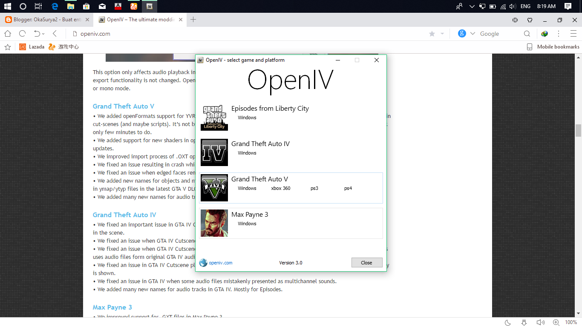
Task: Open the Max Payne 3 heading on webpage
Action: coord(112,307)
